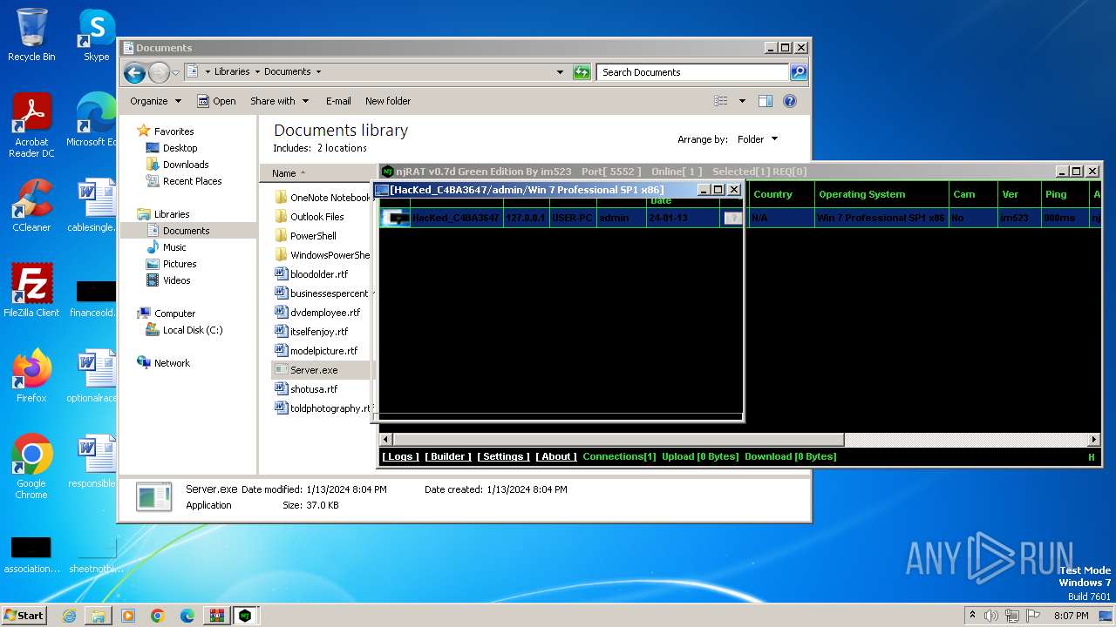Viewport: 1116px width, 627px height.
Task: Click the taskbar clock showing 8:07 PM
Action: [1071, 616]
